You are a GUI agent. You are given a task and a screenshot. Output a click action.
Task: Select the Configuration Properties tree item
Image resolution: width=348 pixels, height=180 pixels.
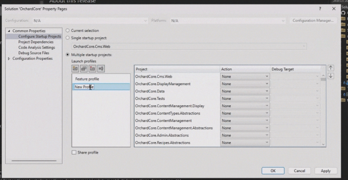pos(32,59)
